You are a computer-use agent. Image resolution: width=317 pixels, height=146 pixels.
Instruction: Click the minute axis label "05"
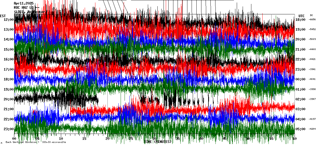[37, 139]
